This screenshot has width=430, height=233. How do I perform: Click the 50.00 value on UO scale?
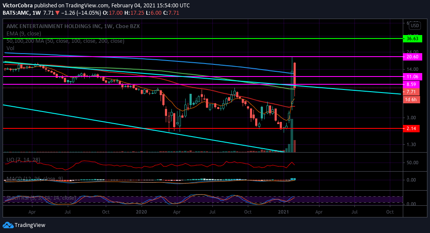[412, 163]
